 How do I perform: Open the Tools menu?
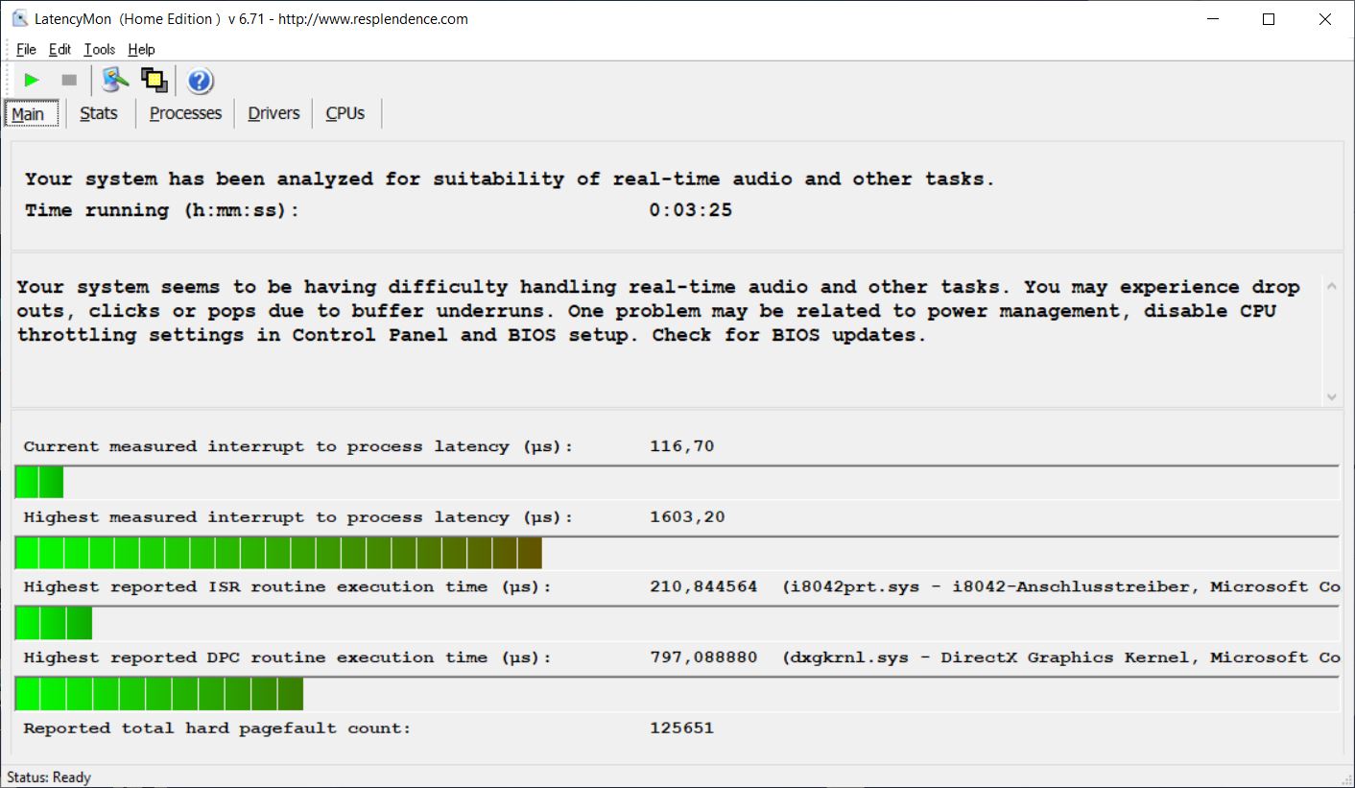pos(99,50)
